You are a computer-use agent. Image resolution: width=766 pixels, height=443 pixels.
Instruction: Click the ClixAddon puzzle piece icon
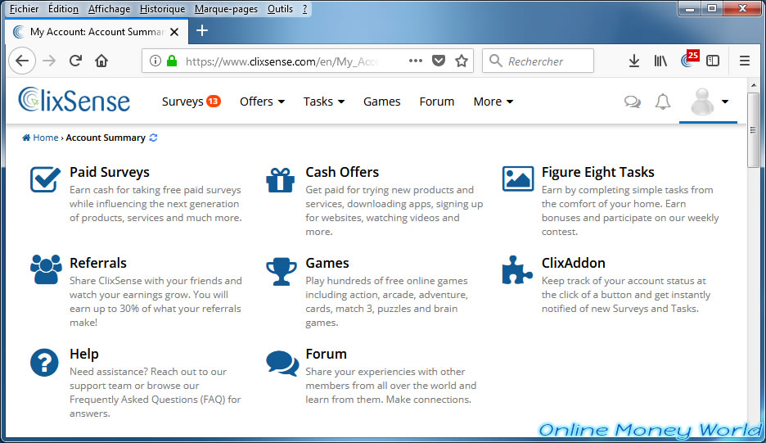[x=517, y=270]
